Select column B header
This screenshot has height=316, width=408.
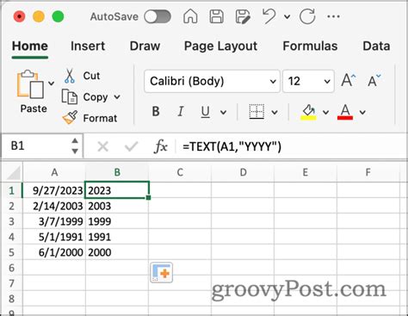[117, 172]
